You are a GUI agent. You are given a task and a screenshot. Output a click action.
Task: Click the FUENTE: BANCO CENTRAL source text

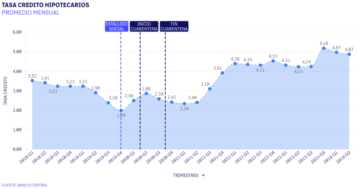25,185
